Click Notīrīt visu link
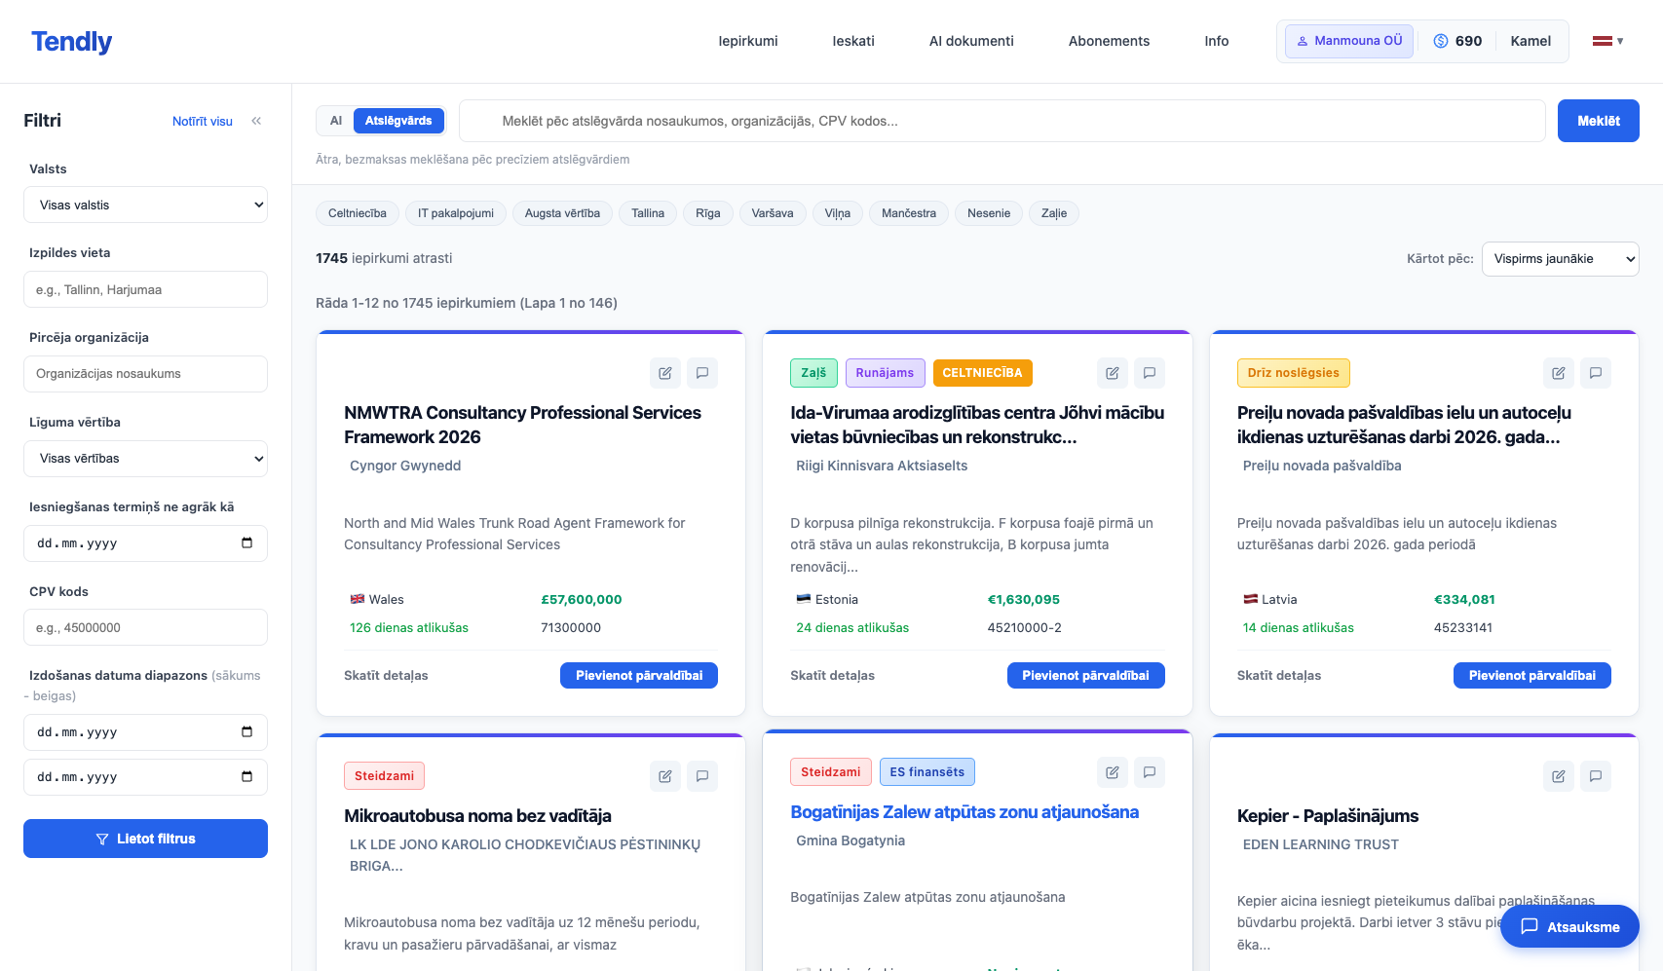Viewport: 1663px width, 971px height. point(203,122)
